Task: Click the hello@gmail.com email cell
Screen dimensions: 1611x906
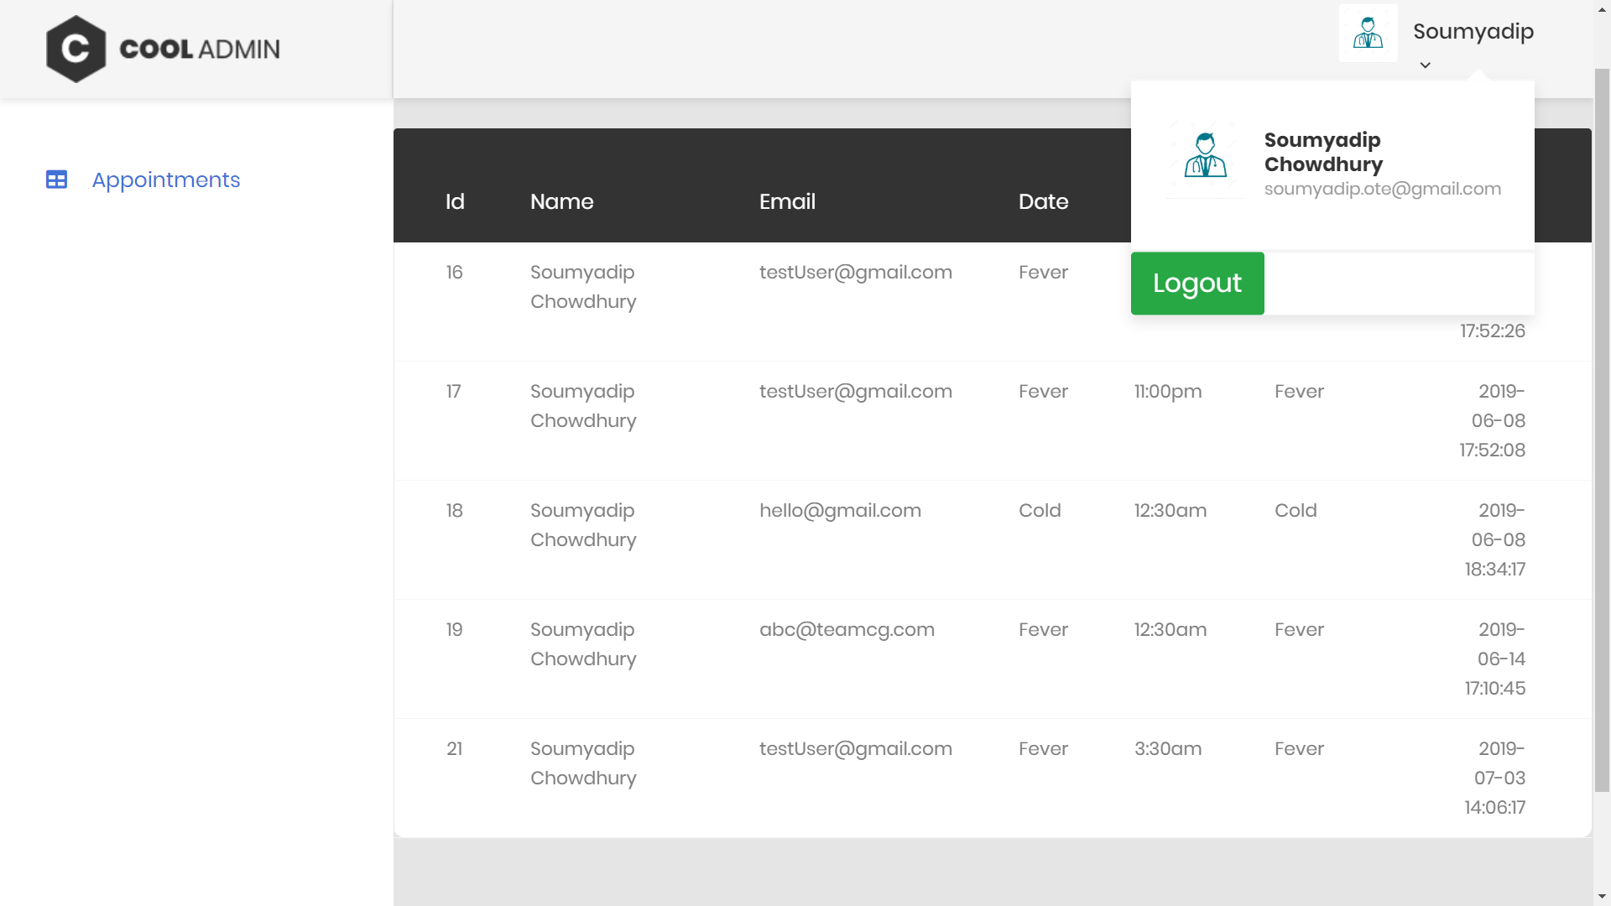Action: click(840, 510)
